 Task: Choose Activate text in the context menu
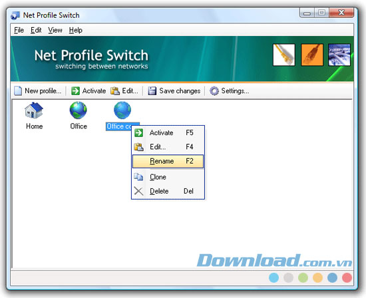(x=162, y=133)
